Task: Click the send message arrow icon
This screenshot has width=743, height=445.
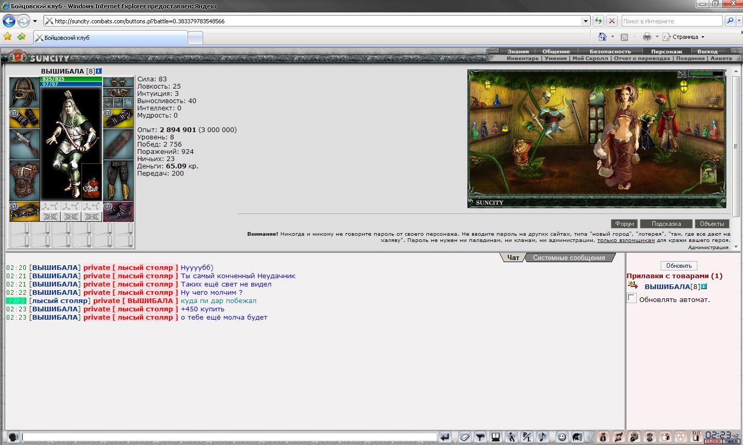Action: coord(445,437)
